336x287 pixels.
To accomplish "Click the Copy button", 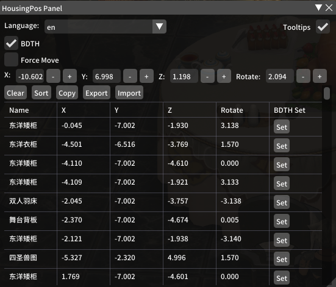I will click(67, 93).
